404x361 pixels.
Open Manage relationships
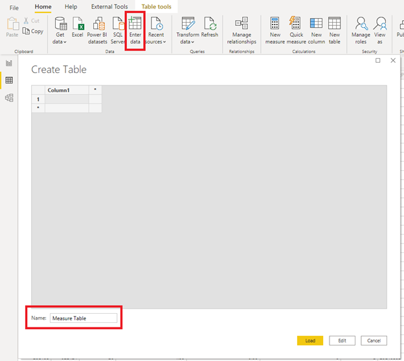click(x=241, y=25)
